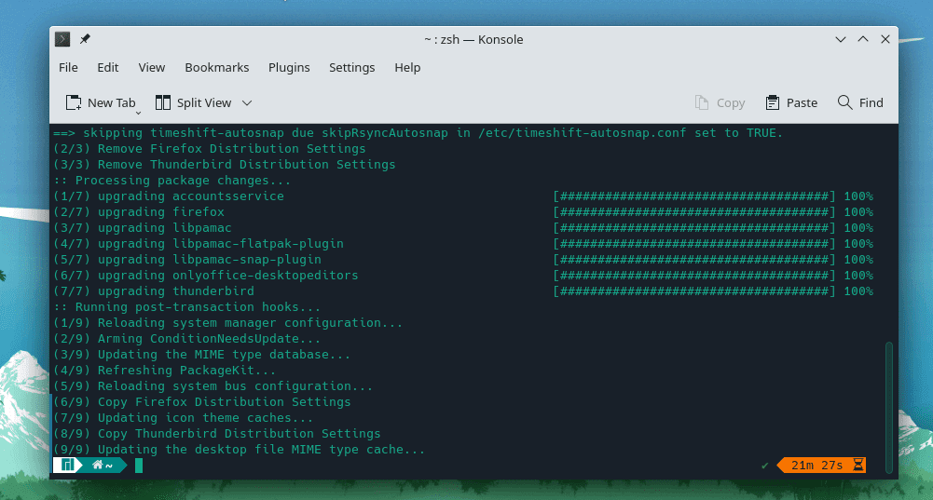This screenshot has width=933, height=500.
Task: Click text 'Refreshing PackageKit...'
Action: coord(186,371)
